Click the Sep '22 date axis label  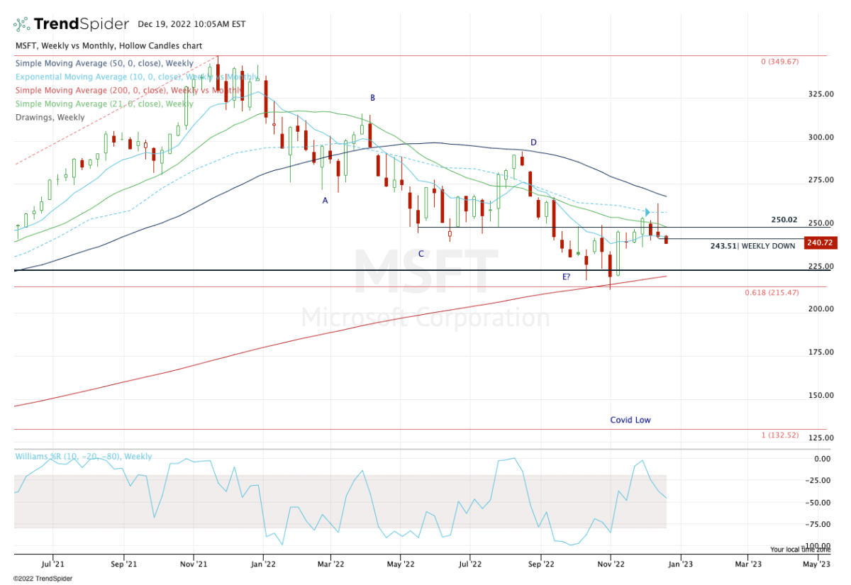click(541, 565)
